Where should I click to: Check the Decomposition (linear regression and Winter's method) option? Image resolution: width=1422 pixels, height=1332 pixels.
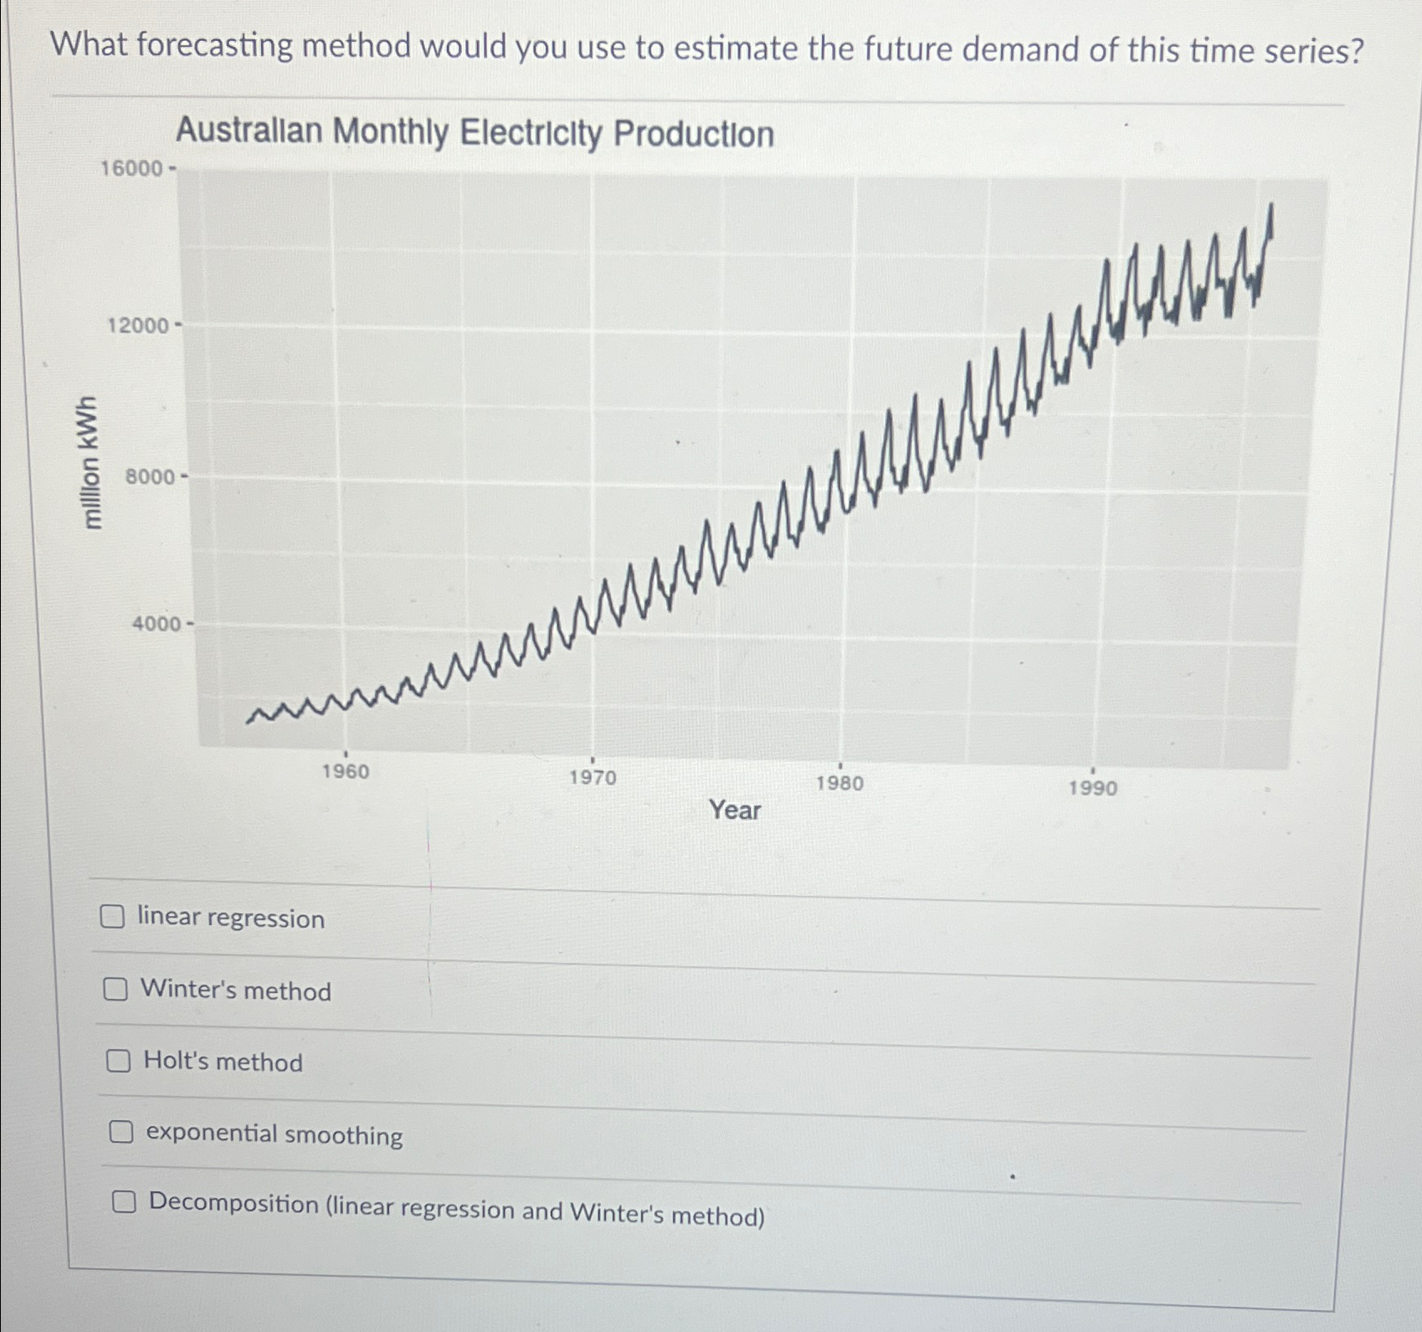(x=123, y=1204)
